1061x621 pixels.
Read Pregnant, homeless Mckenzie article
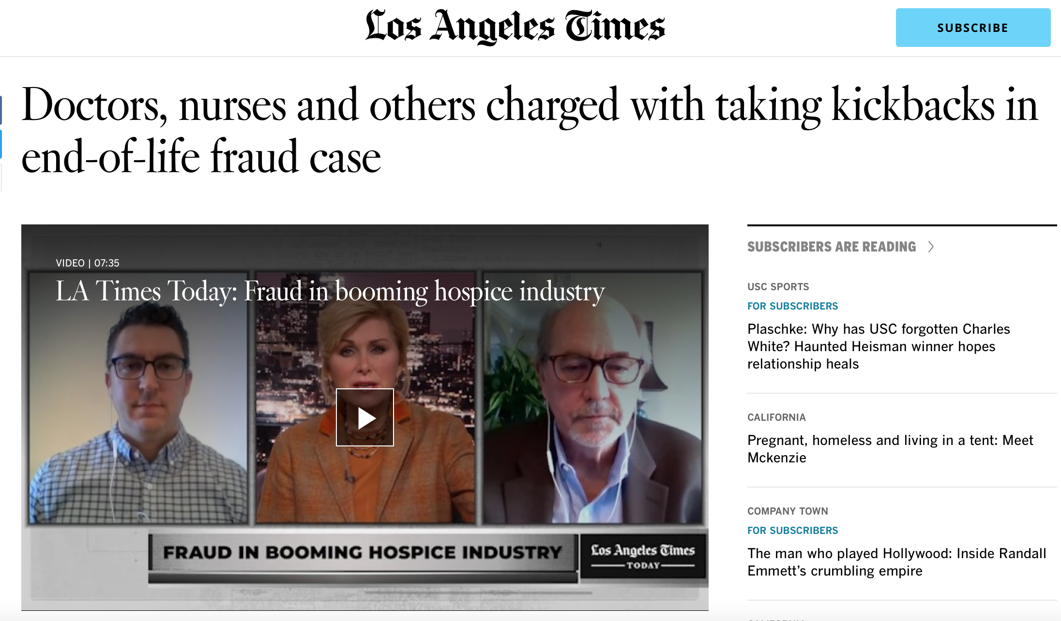pyautogui.click(x=890, y=449)
